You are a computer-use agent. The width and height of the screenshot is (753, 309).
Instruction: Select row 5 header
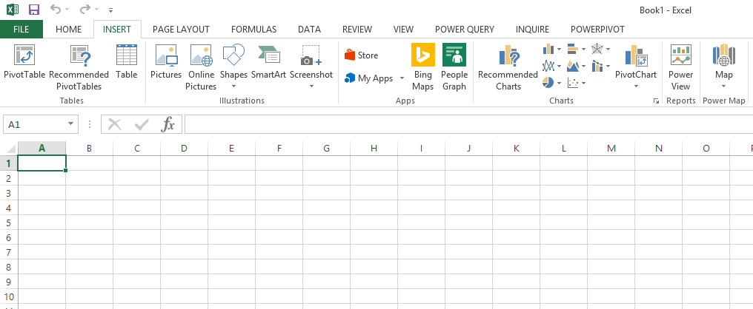[8, 223]
